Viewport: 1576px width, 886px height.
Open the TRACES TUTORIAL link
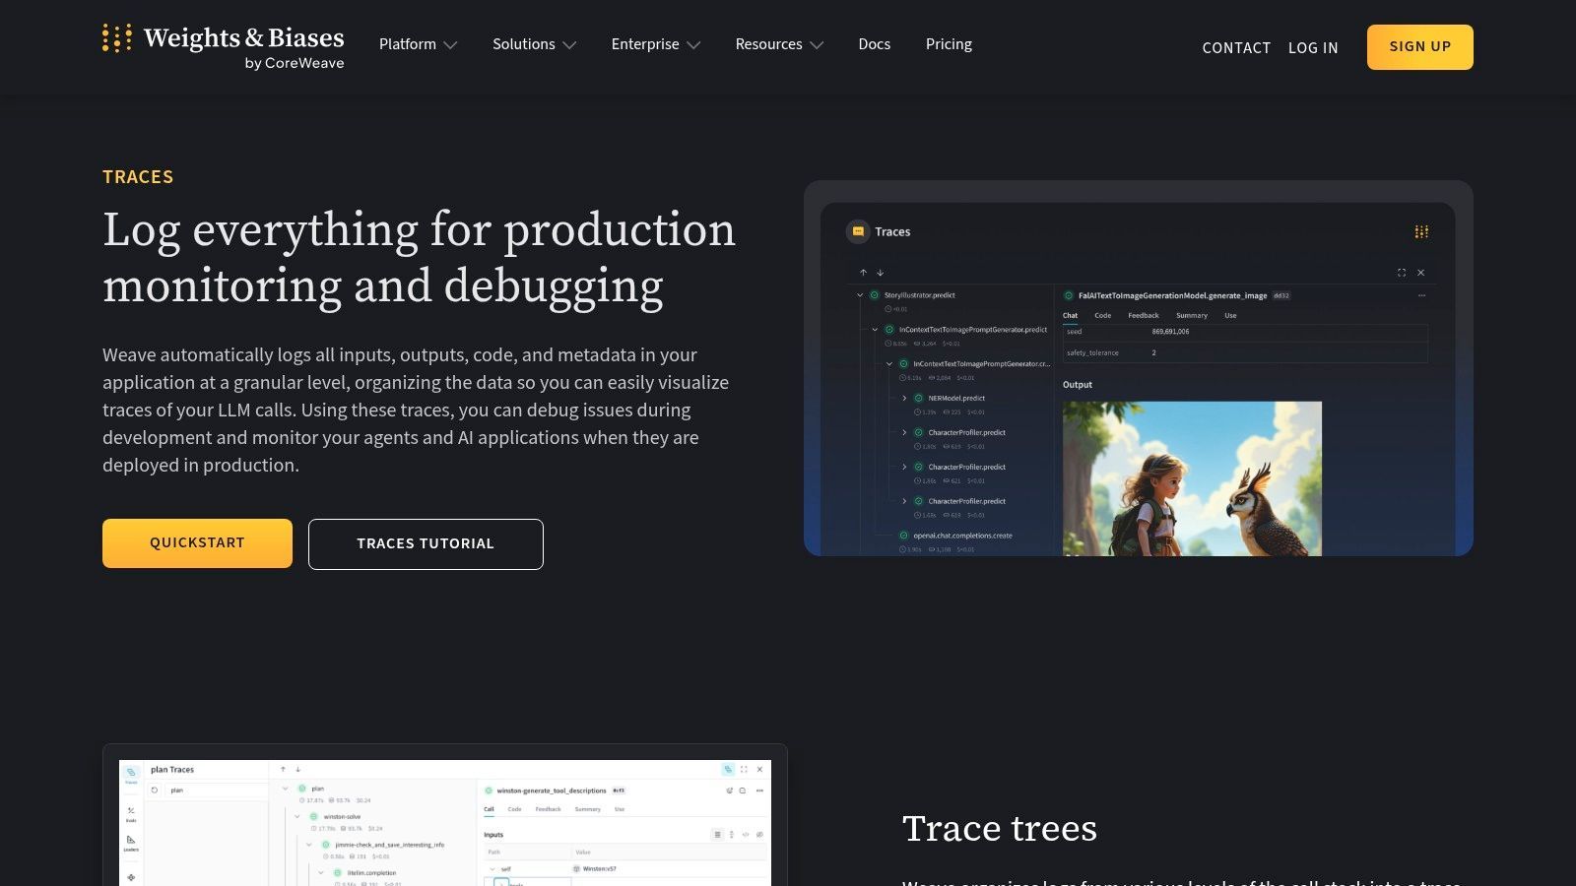[x=426, y=544]
